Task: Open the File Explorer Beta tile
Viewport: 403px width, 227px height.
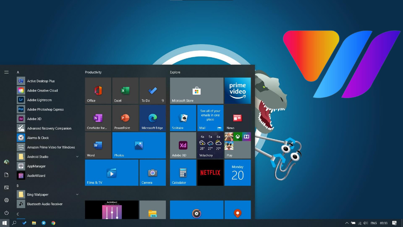Action: [153, 210]
